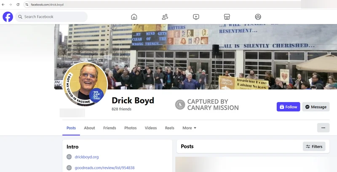Viewport: 337px width, 172px height.
Task: Select the Posts tab
Action: (71, 128)
